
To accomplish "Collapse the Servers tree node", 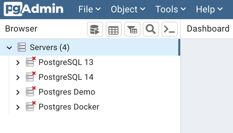I will pyautogui.click(x=9, y=48).
